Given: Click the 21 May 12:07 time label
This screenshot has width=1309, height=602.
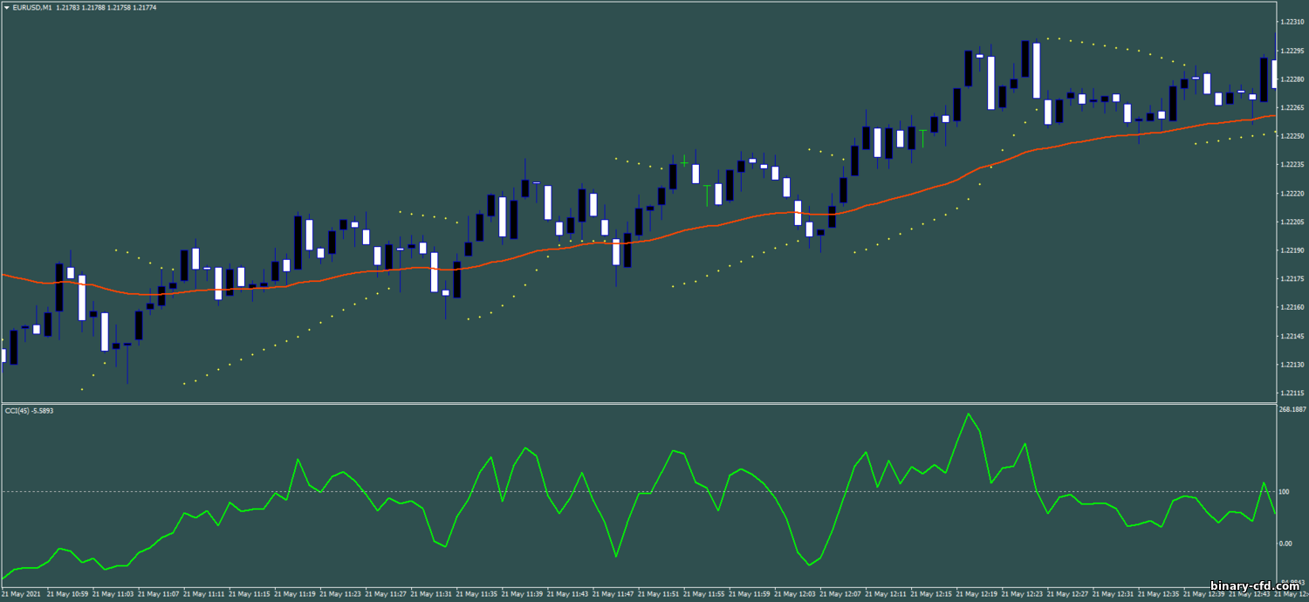Looking at the screenshot, I should coord(840,594).
